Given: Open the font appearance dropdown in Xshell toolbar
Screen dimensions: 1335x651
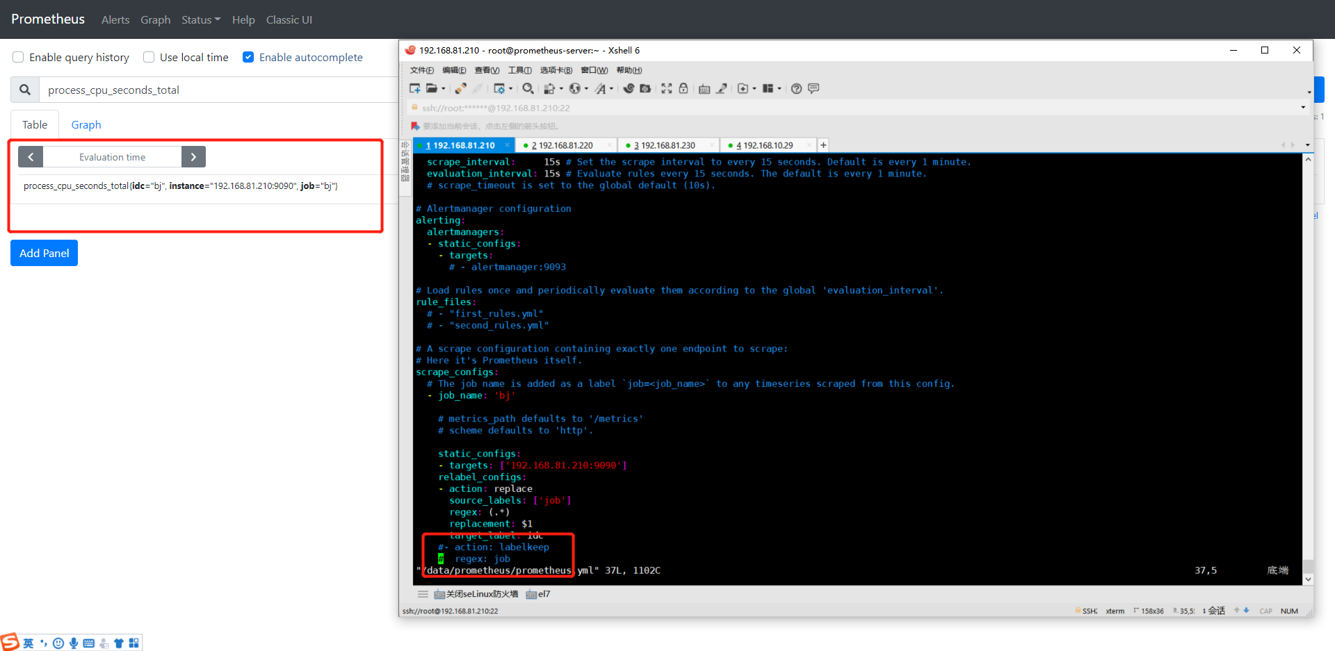Looking at the screenshot, I should coord(610,88).
